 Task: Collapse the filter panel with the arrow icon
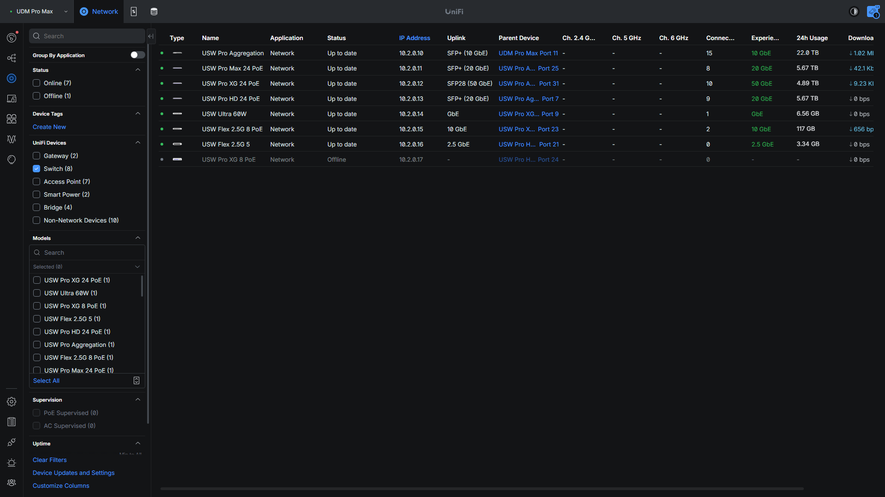[151, 36]
